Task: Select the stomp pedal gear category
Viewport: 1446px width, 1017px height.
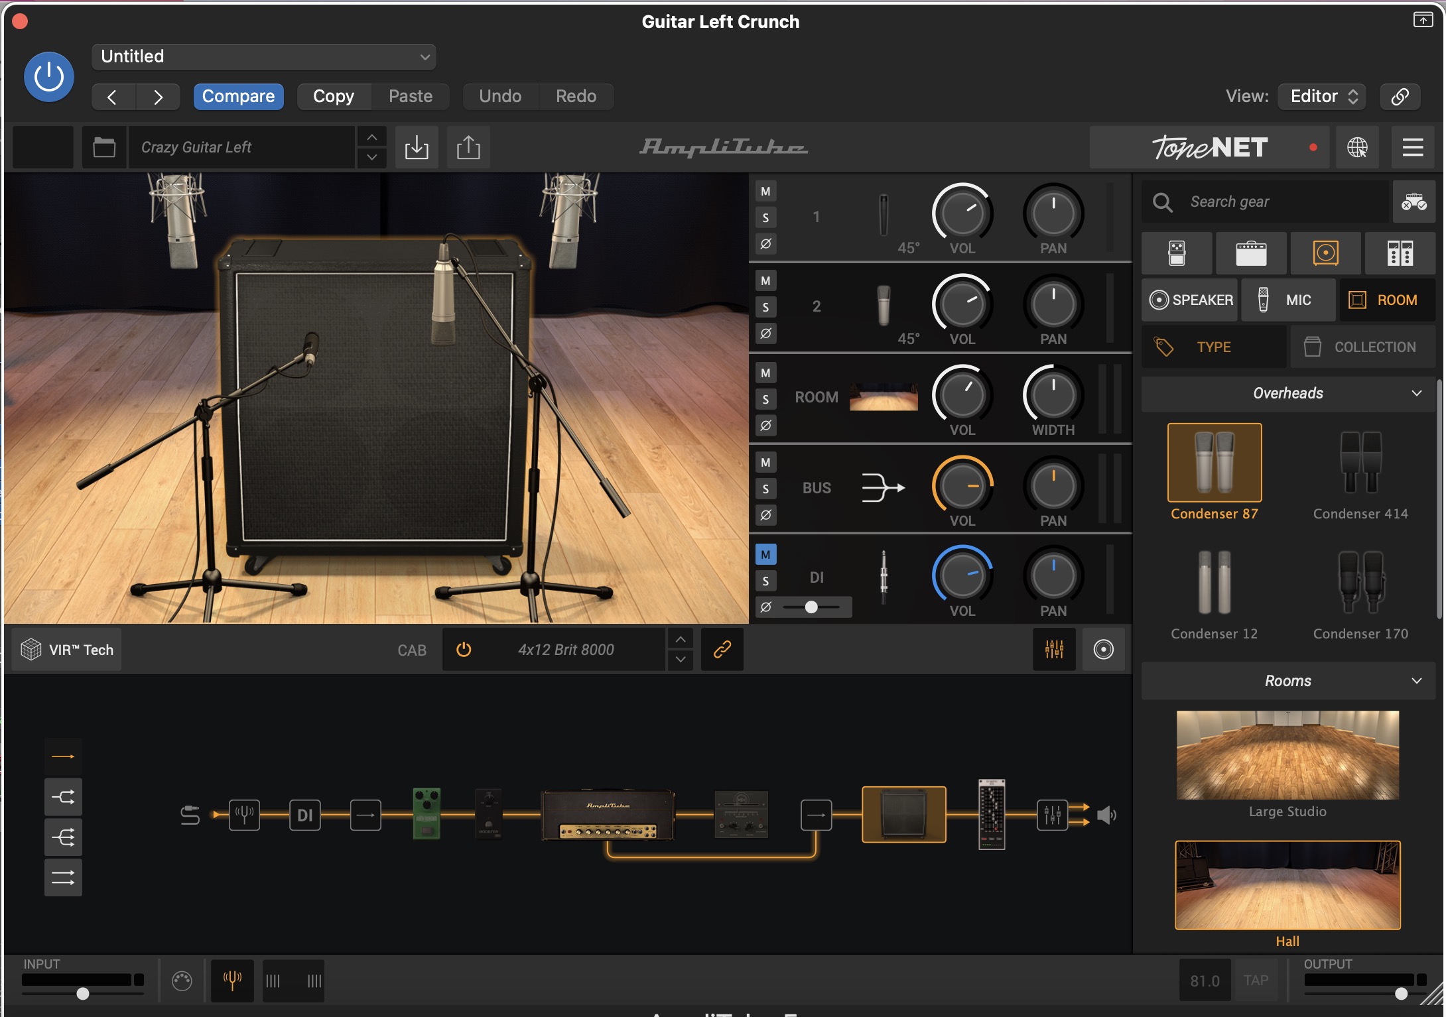Action: coord(1177,253)
